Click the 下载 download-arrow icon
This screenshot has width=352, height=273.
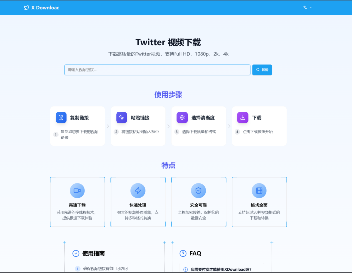[243, 117]
